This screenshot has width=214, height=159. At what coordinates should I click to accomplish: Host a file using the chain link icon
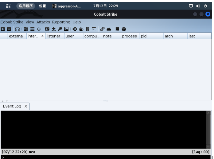102,29
